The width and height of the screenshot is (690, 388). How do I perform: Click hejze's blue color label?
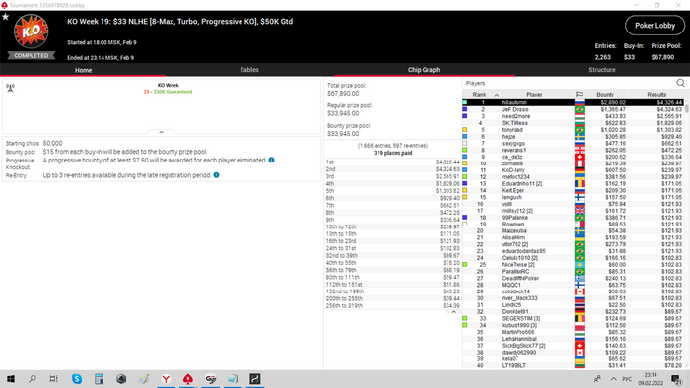pyautogui.click(x=464, y=137)
